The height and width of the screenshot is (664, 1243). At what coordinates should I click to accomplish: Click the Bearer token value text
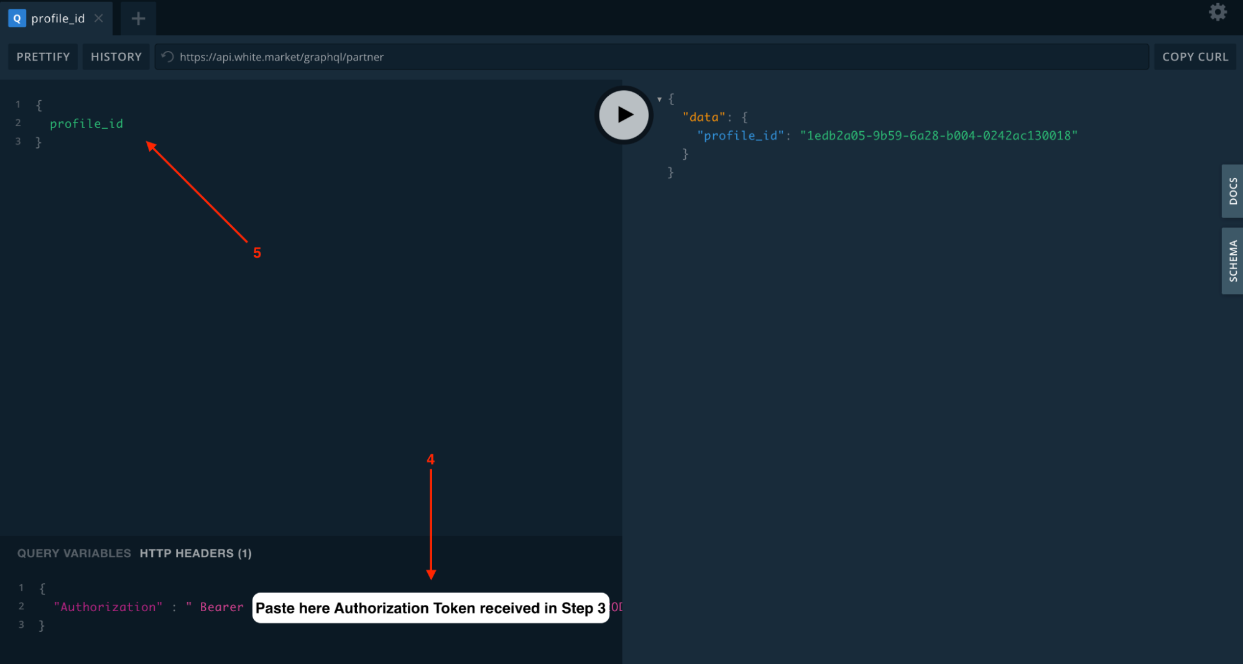pos(222,607)
